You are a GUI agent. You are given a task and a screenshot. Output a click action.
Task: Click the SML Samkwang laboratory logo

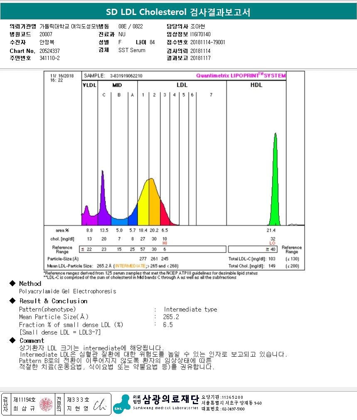tap(122, 404)
